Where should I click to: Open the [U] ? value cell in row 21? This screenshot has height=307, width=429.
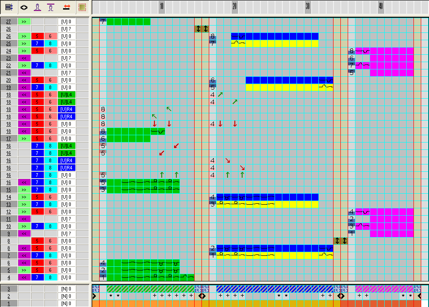click(66, 73)
